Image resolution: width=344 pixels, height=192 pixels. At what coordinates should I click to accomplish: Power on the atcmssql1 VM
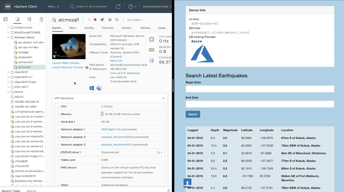point(89,20)
